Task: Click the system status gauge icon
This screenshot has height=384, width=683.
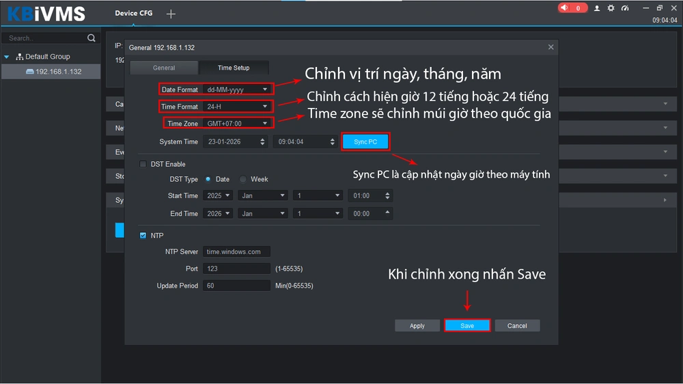Action: 624,8
